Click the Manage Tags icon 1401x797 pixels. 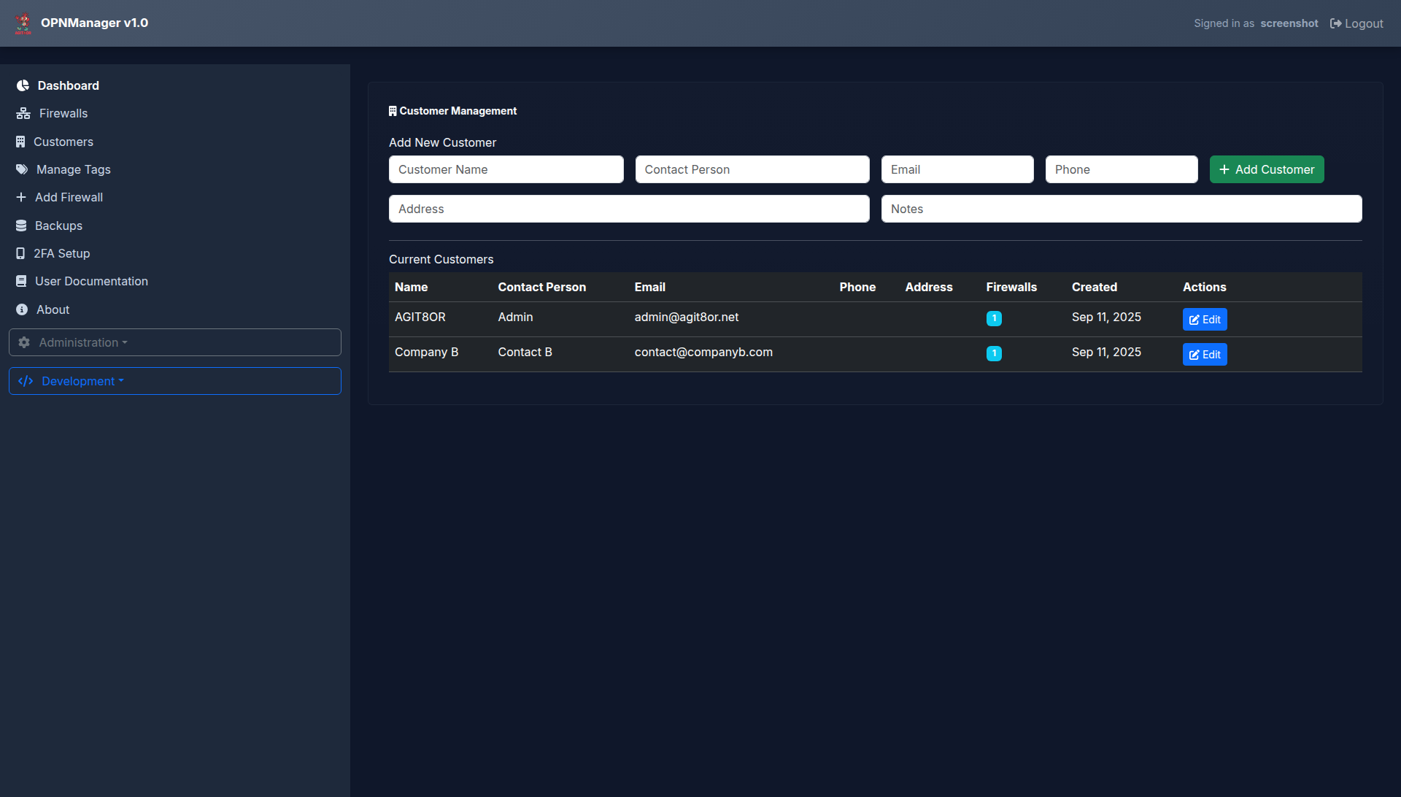click(x=22, y=169)
